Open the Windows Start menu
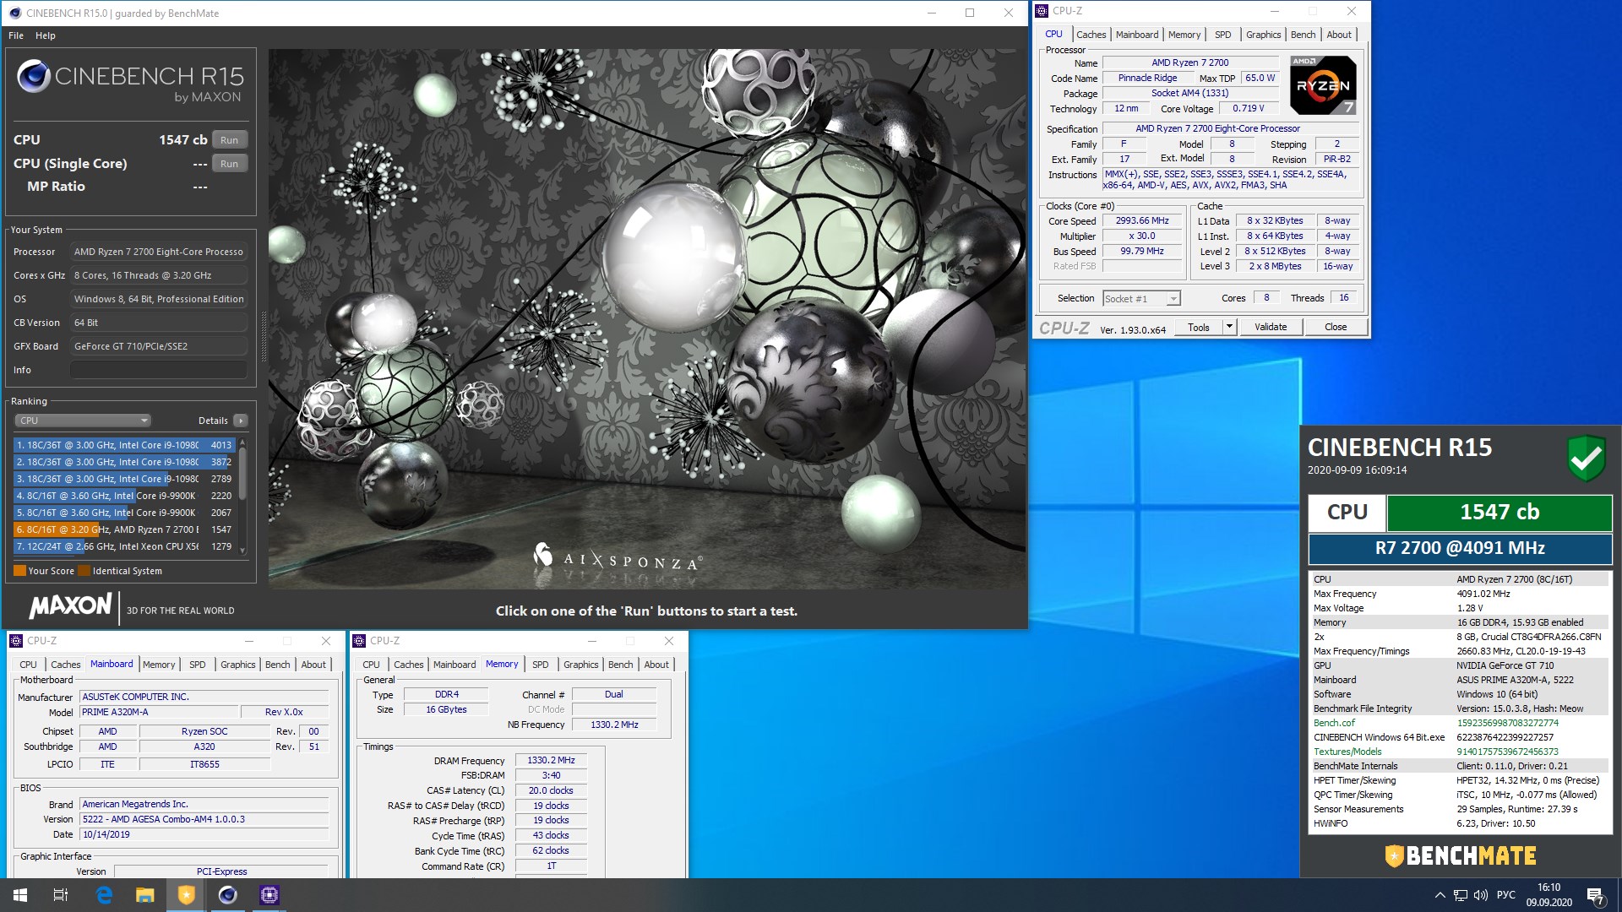Viewport: 1622px width, 912px height. click(x=19, y=895)
